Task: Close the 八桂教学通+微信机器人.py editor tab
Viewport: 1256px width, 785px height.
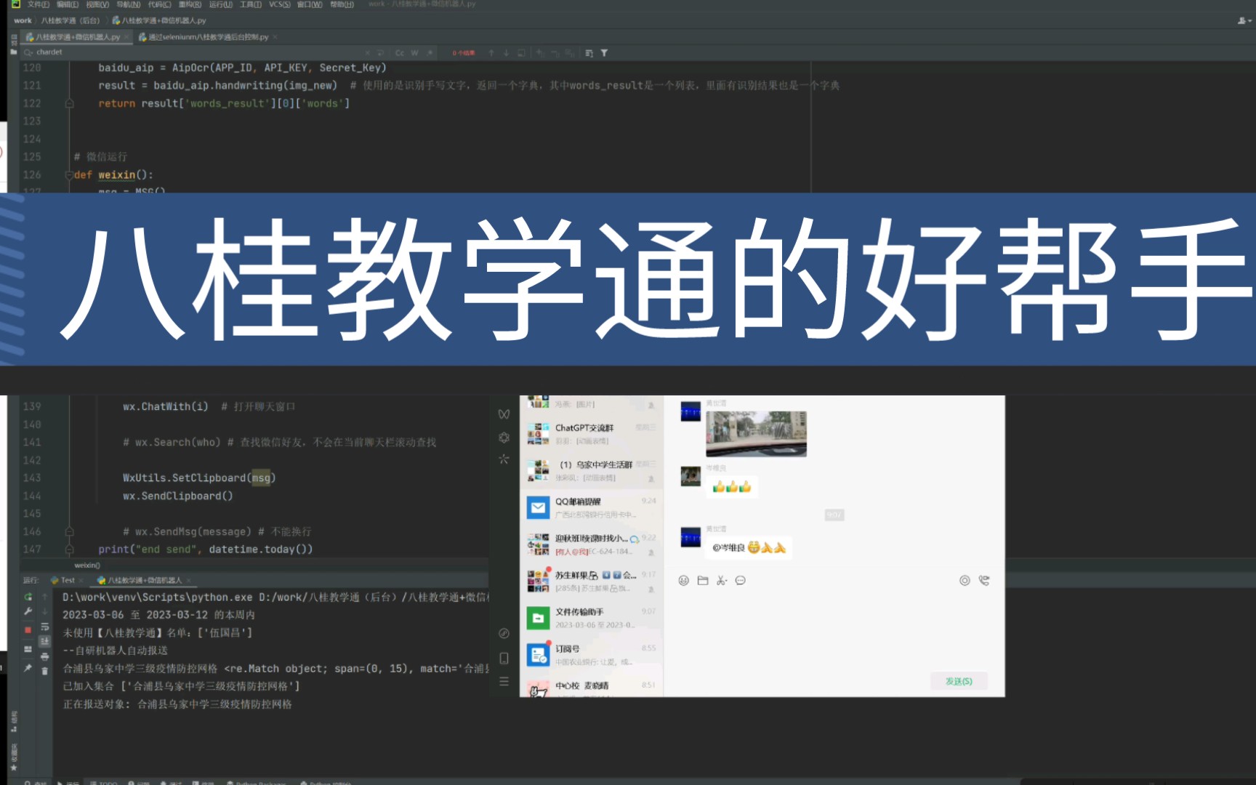Action: (126, 36)
